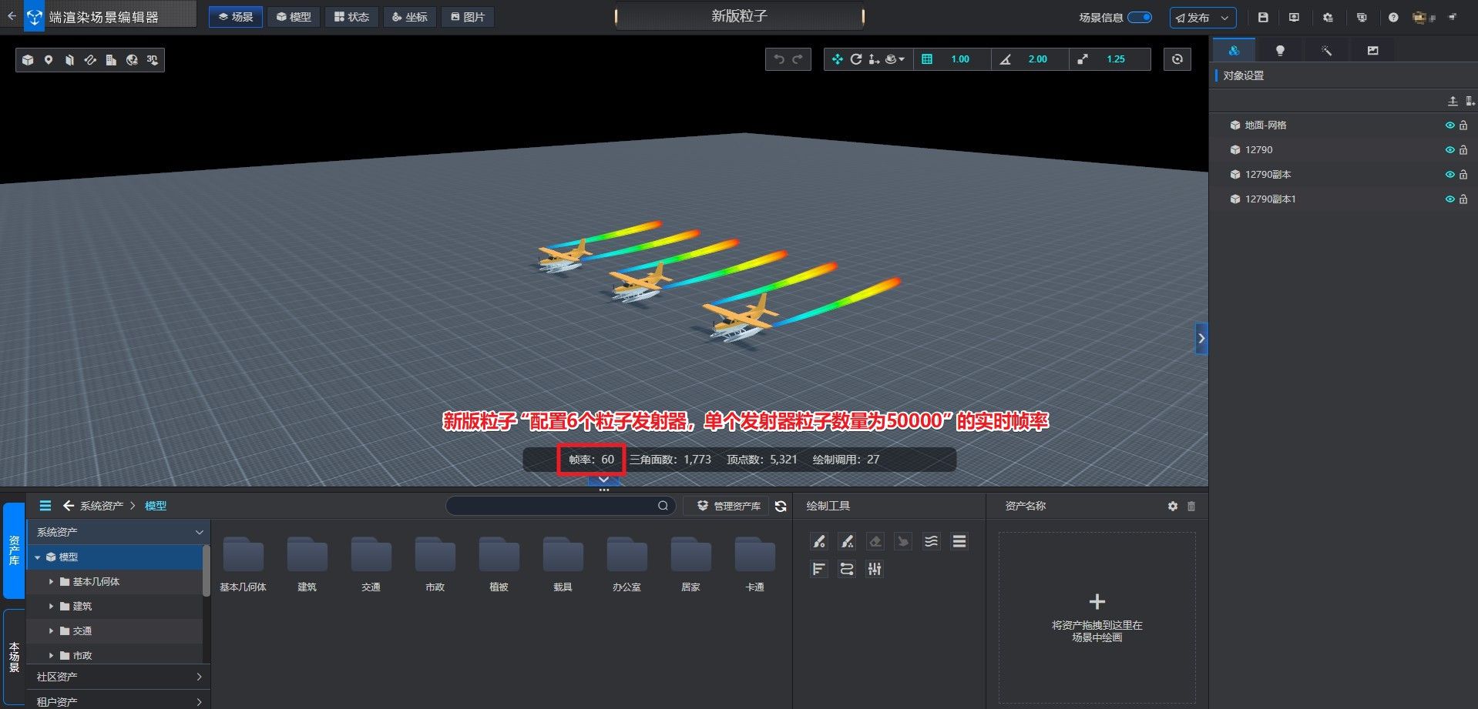Open the lighting bulb tab in right panel
The image size is (1478, 709).
(x=1280, y=50)
